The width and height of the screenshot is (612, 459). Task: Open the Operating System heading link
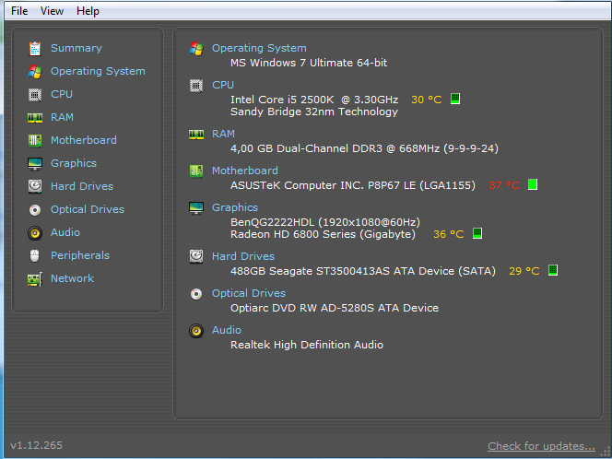pyautogui.click(x=259, y=48)
